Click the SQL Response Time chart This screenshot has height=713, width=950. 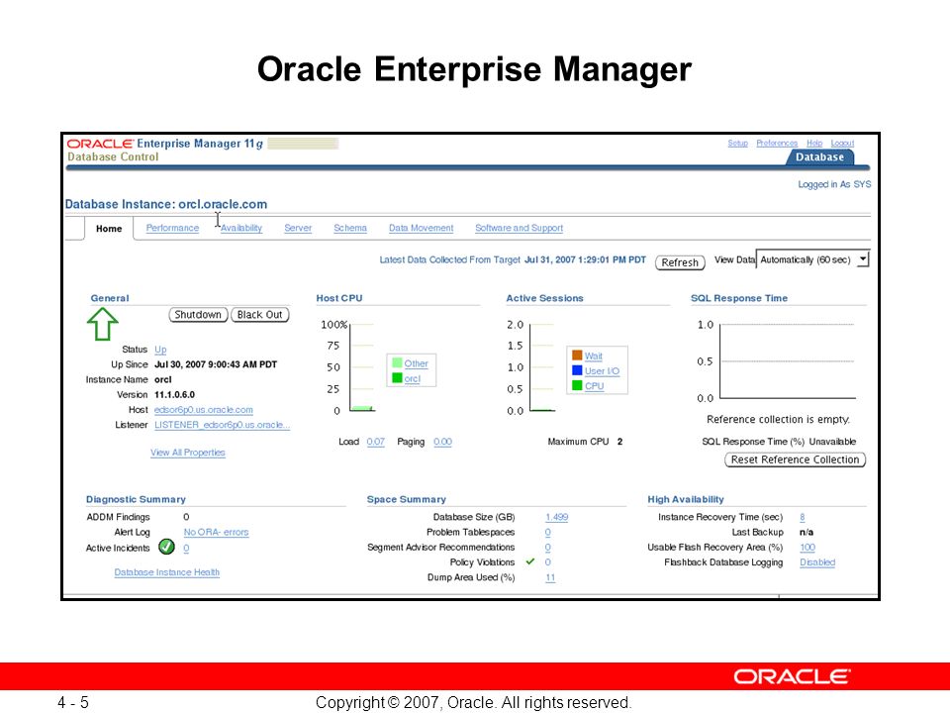(x=787, y=361)
